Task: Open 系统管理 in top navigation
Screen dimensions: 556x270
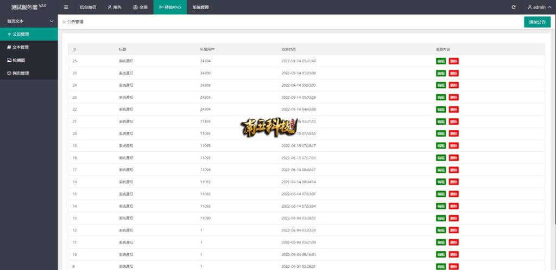Action: click(x=201, y=7)
